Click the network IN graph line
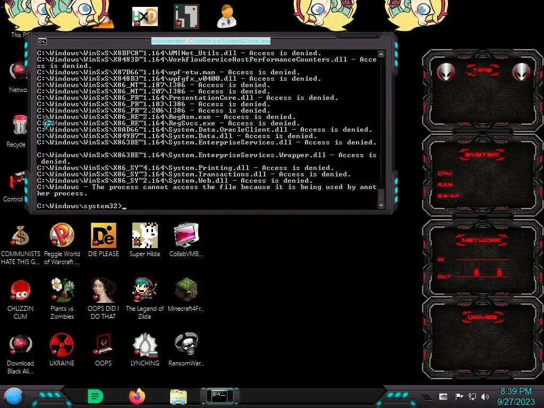The height and width of the screenshot is (408, 544). click(x=482, y=259)
